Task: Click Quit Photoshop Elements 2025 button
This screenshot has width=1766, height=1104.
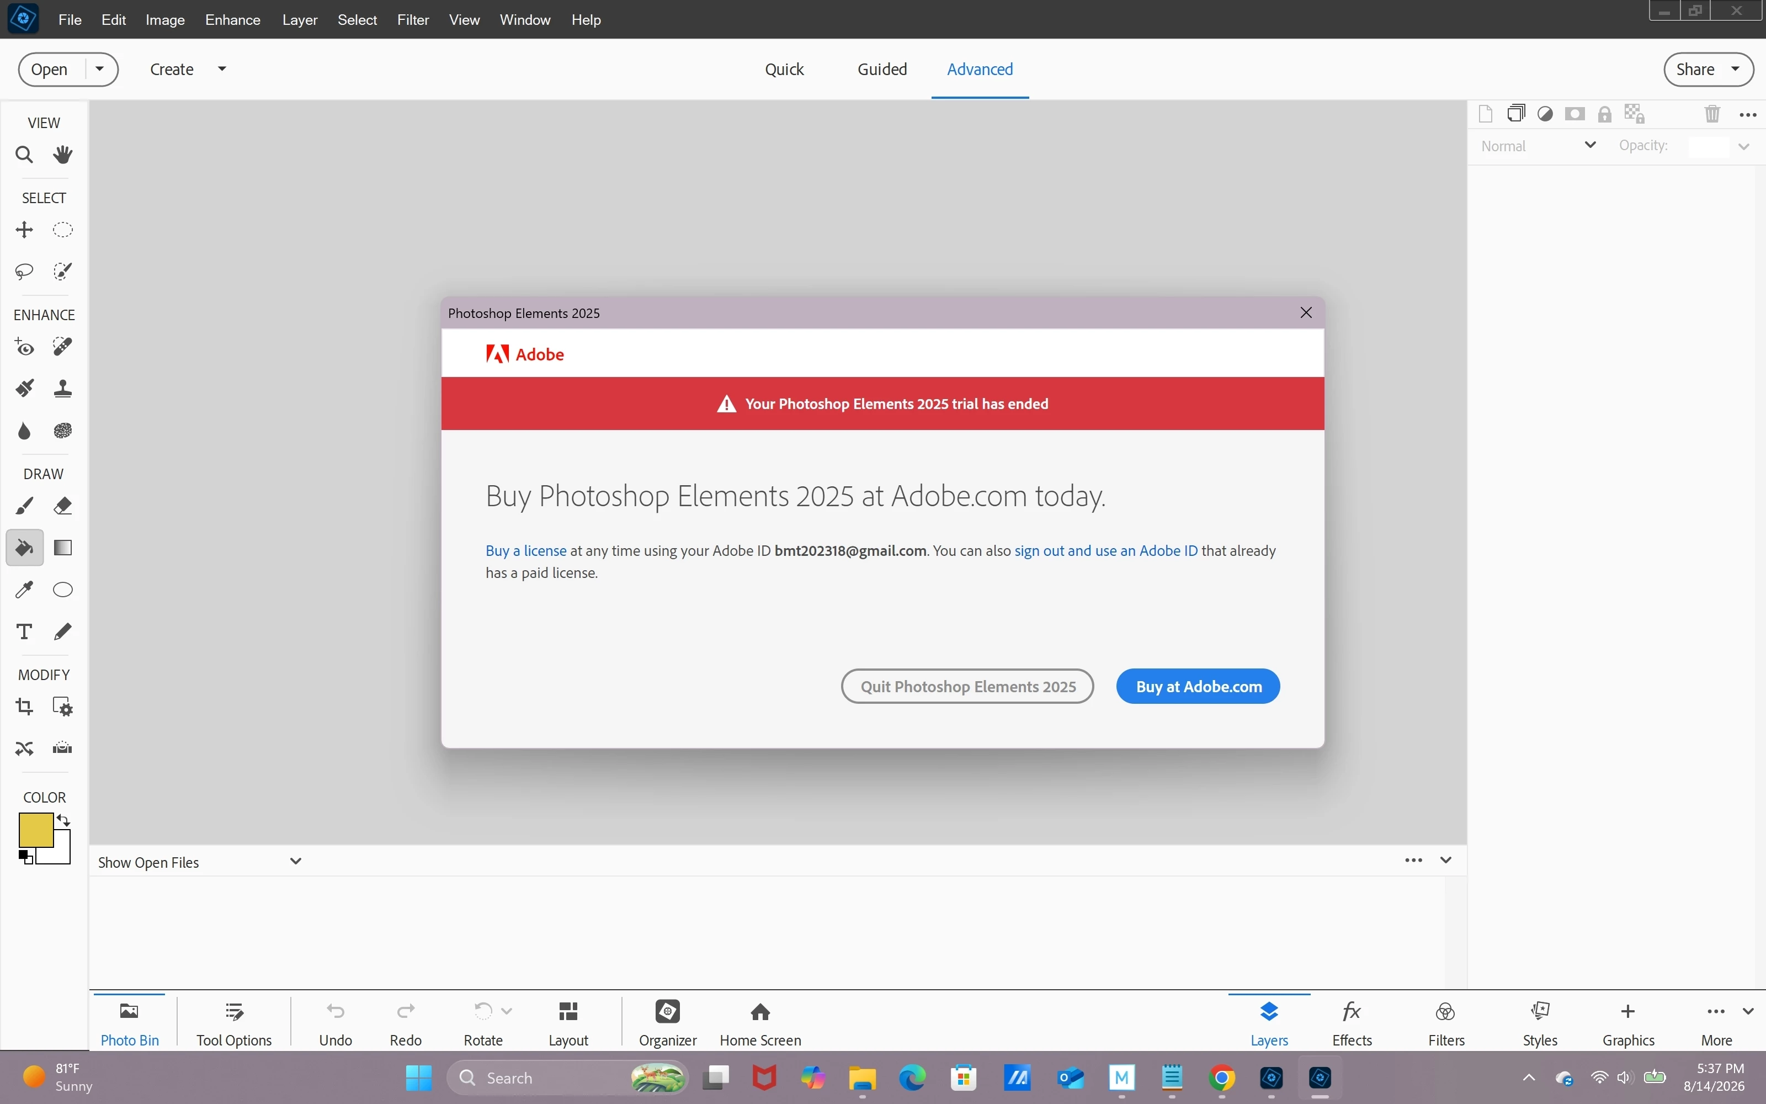Action: coord(967,686)
